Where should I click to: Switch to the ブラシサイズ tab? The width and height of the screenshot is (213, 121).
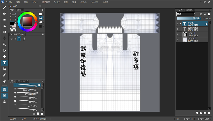(x=22, y=81)
